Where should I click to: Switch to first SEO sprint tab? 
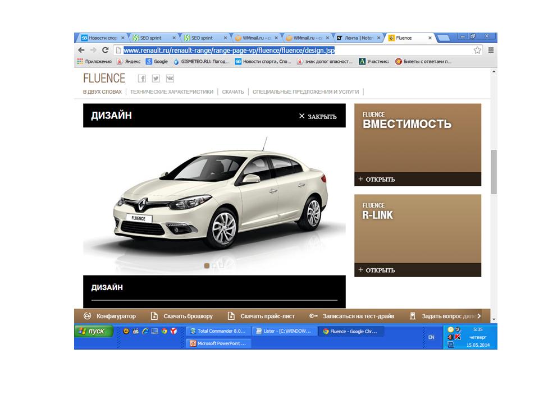[x=154, y=38]
